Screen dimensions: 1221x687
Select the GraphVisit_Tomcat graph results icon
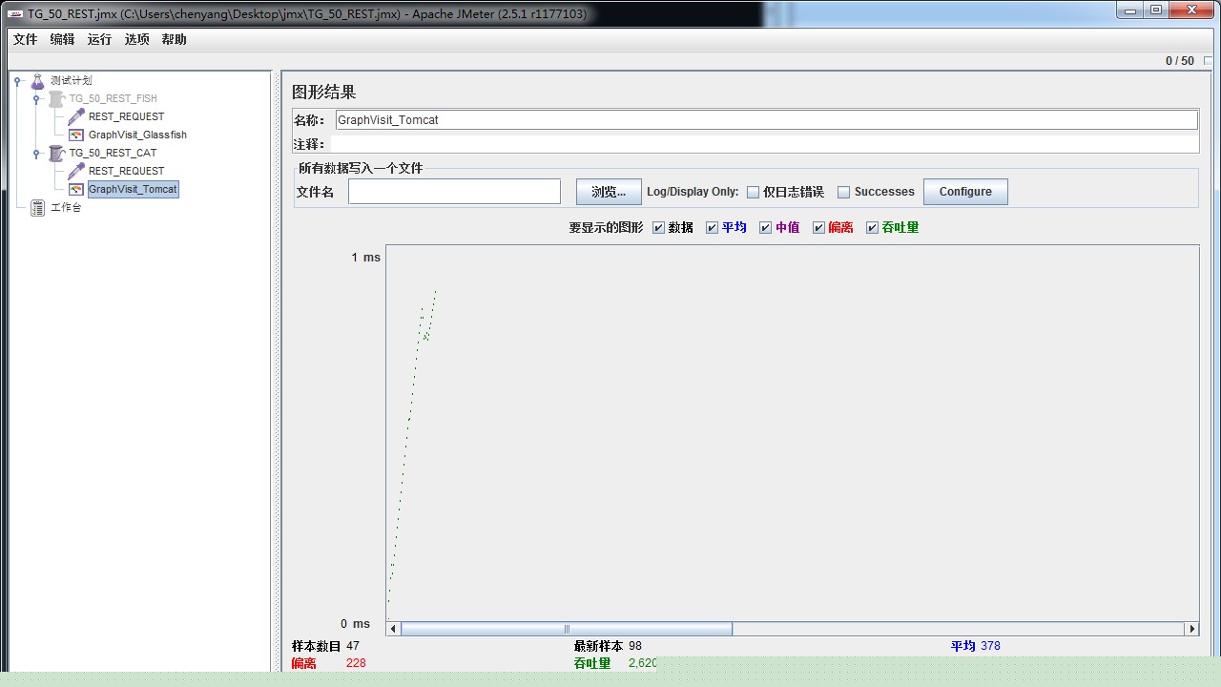(75, 189)
